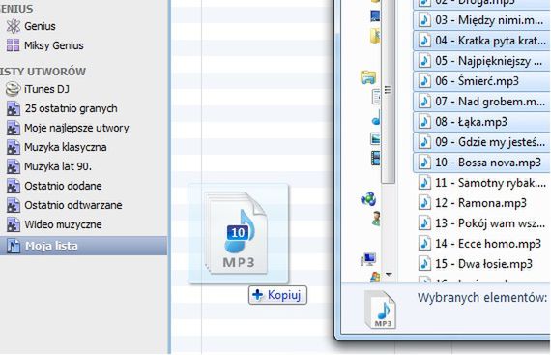The height and width of the screenshot is (355, 551).
Task: Select file 15 - Dwa łosie.mp3
Action: pyautogui.click(x=481, y=264)
